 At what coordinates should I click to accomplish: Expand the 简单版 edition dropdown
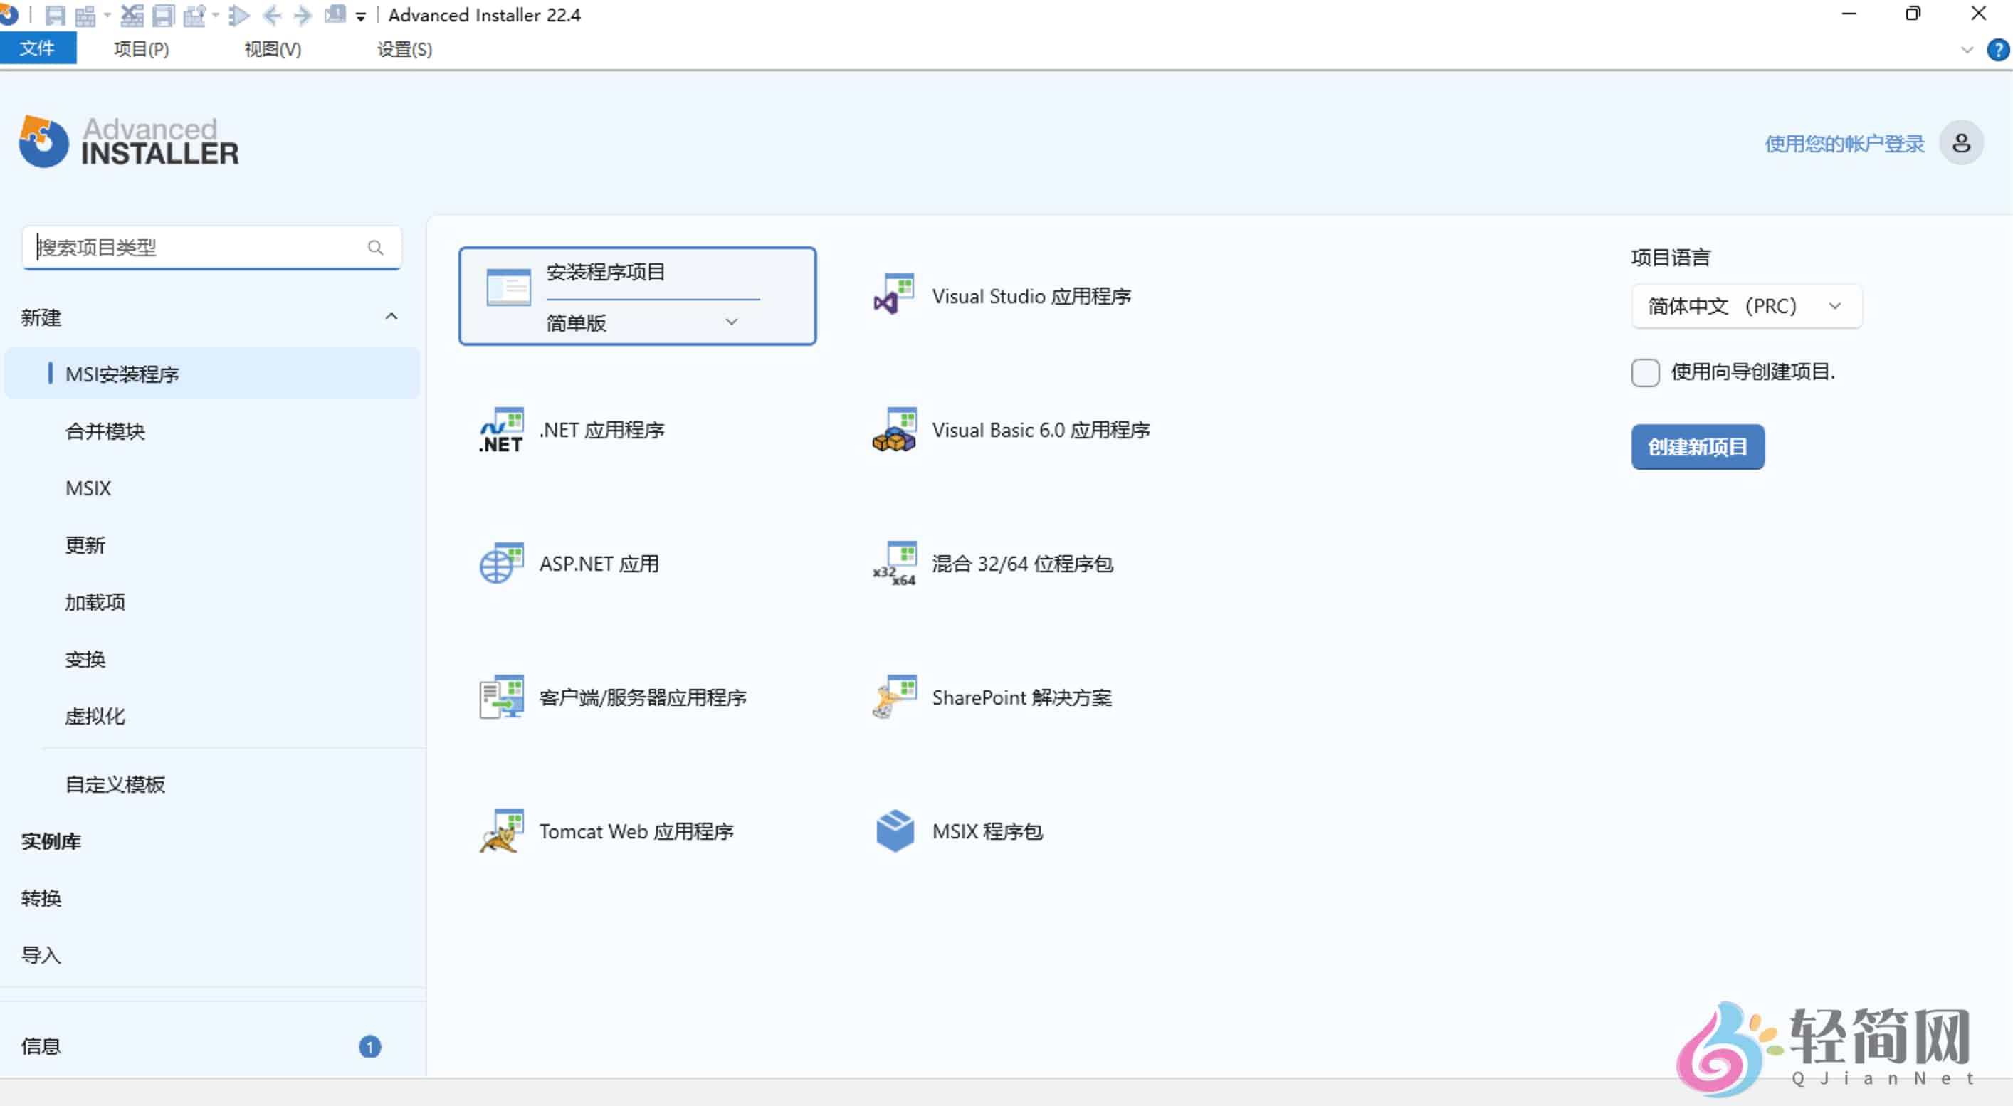[x=732, y=322]
